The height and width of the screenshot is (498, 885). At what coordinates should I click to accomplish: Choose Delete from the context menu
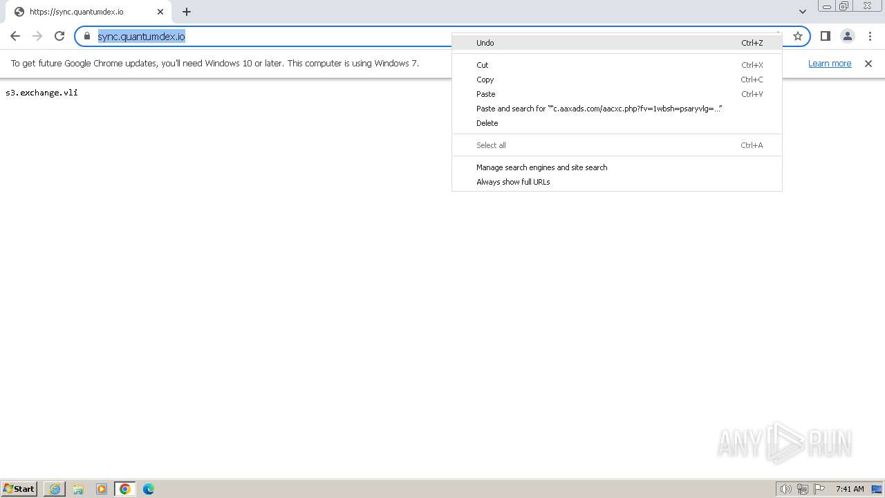[x=617, y=123]
